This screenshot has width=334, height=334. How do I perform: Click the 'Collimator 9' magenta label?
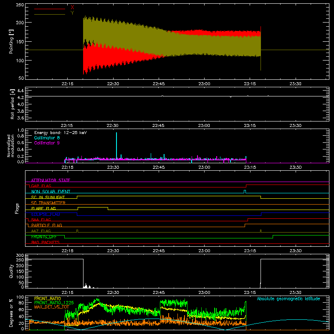(47, 143)
